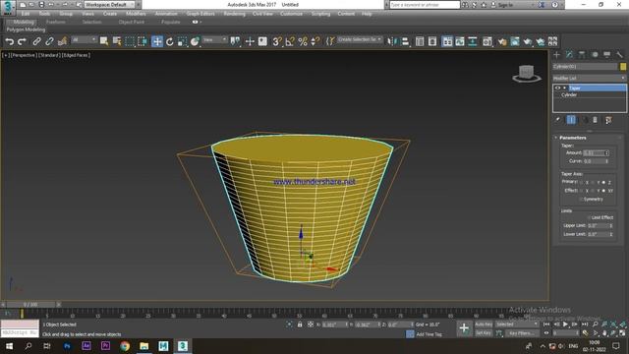Click the Set Key button

point(484,333)
